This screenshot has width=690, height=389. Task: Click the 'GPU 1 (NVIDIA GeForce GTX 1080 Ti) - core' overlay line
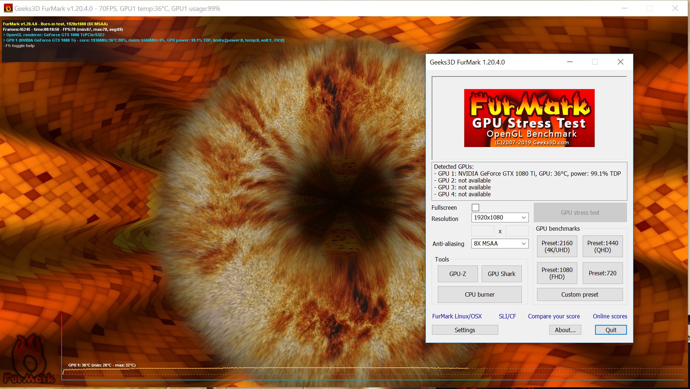[x=144, y=40]
